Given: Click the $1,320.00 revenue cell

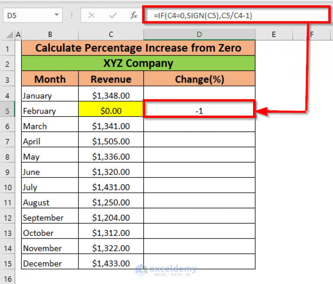Looking at the screenshot, I should point(111,170).
